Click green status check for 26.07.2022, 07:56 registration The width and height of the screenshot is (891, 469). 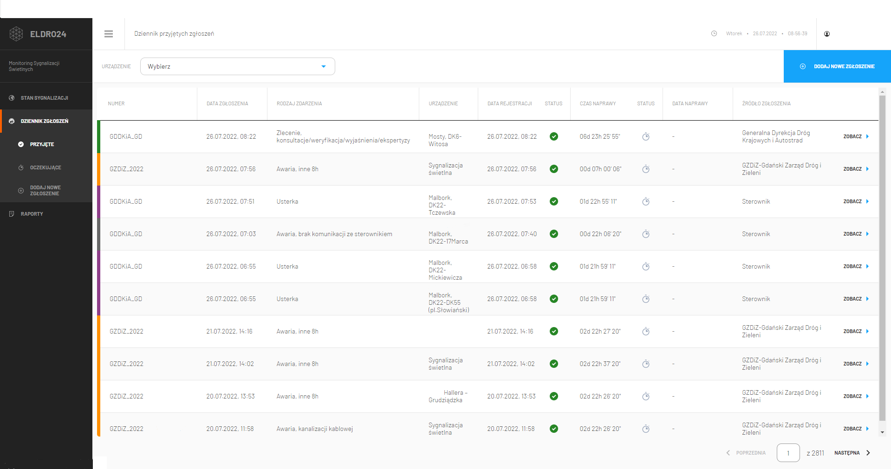pyautogui.click(x=553, y=169)
